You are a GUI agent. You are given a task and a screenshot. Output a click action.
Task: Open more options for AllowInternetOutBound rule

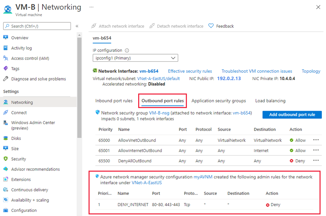click(316, 150)
